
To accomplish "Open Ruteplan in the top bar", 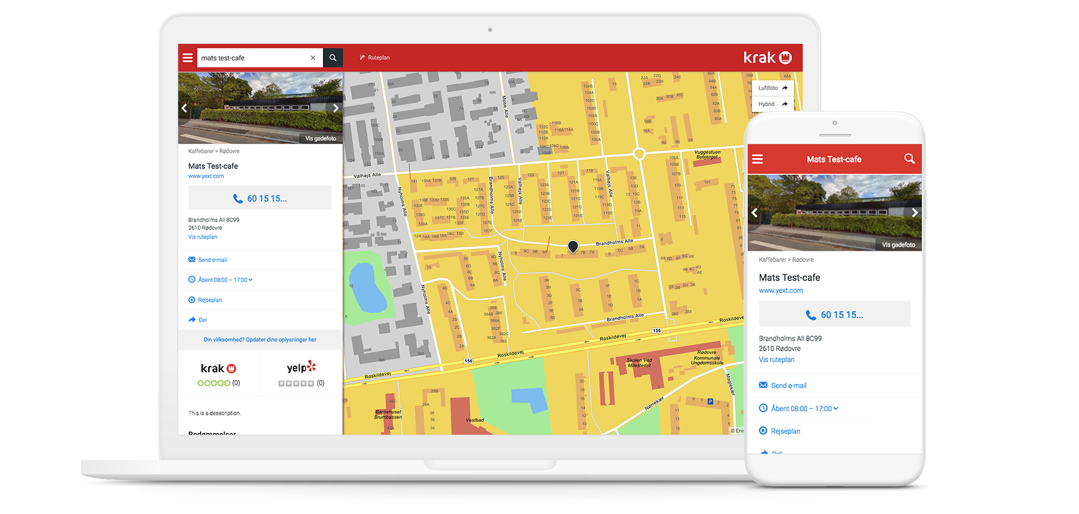I will (x=375, y=58).
